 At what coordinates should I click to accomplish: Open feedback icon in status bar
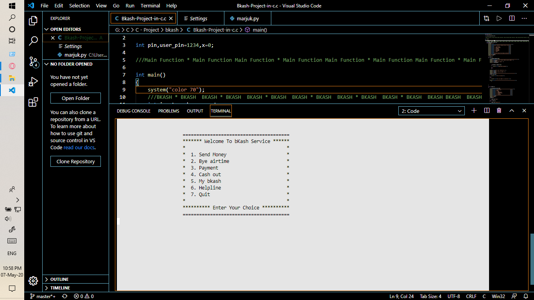514,296
